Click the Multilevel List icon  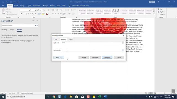tap(61, 10)
